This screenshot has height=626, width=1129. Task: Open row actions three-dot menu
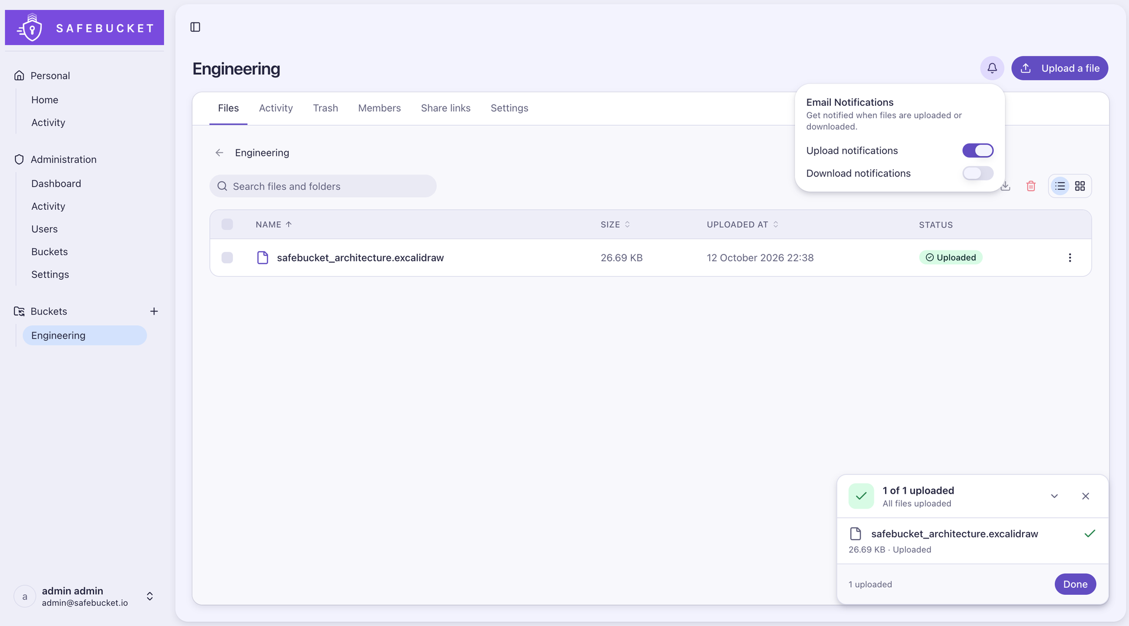pyautogui.click(x=1070, y=257)
